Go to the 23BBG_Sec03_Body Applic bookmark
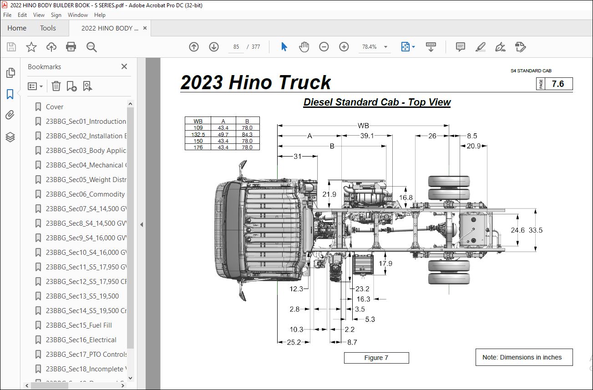Screen dimensions: 593x390 tap(86, 151)
